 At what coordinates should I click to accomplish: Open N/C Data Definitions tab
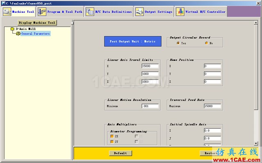(x=109, y=12)
